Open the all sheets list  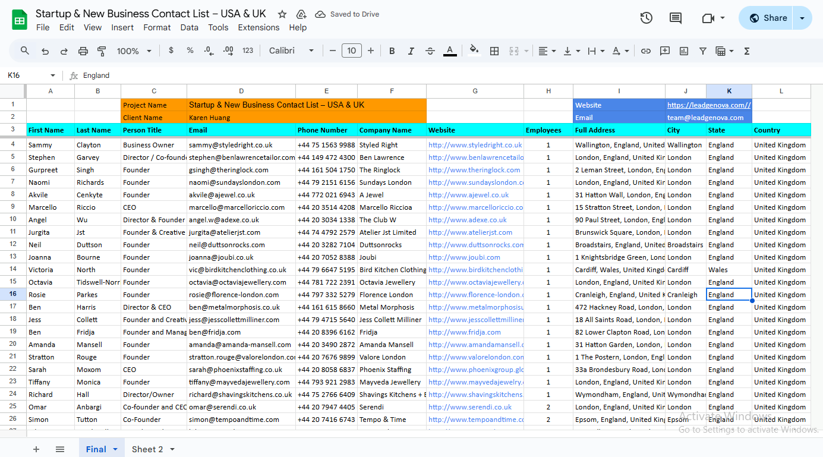pyautogui.click(x=60, y=449)
